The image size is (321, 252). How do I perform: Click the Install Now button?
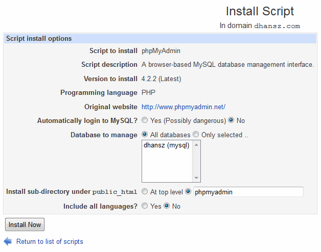click(25, 224)
